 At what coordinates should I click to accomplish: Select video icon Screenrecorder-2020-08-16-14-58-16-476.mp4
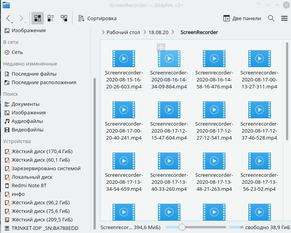(214, 59)
